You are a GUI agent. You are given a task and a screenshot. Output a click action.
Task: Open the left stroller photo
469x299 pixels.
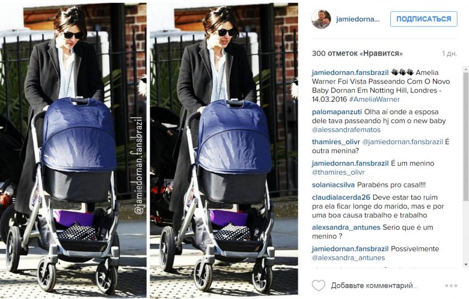pyautogui.click(x=73, y=151)
